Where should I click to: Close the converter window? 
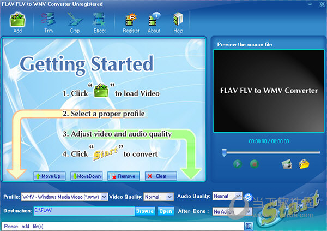pos(322,4)
